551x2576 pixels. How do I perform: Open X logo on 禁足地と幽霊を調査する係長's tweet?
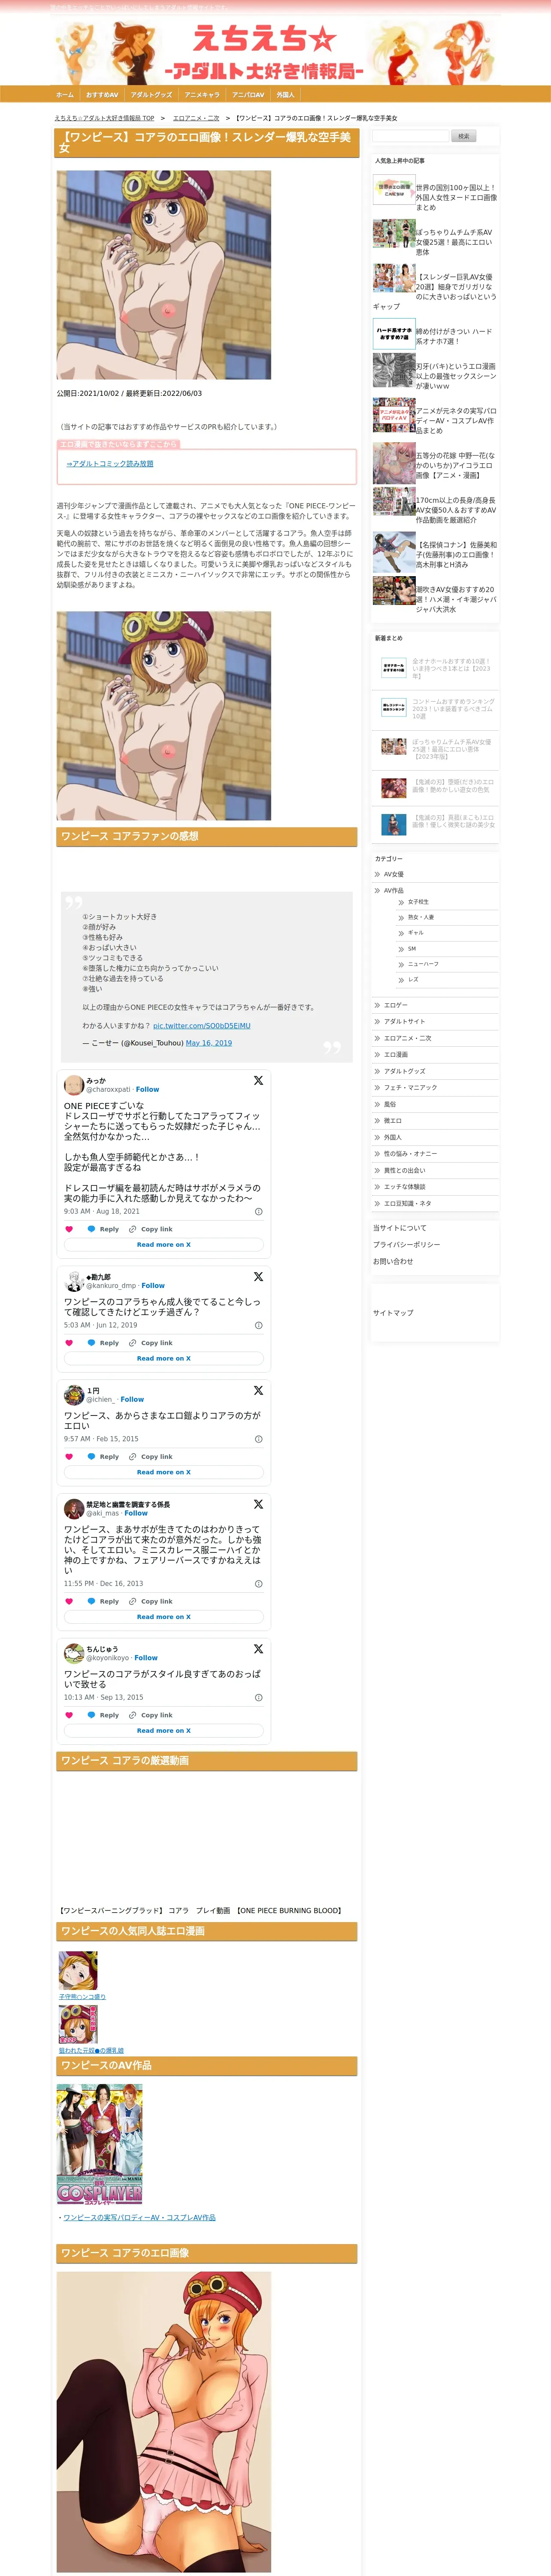coord(258,1505)
